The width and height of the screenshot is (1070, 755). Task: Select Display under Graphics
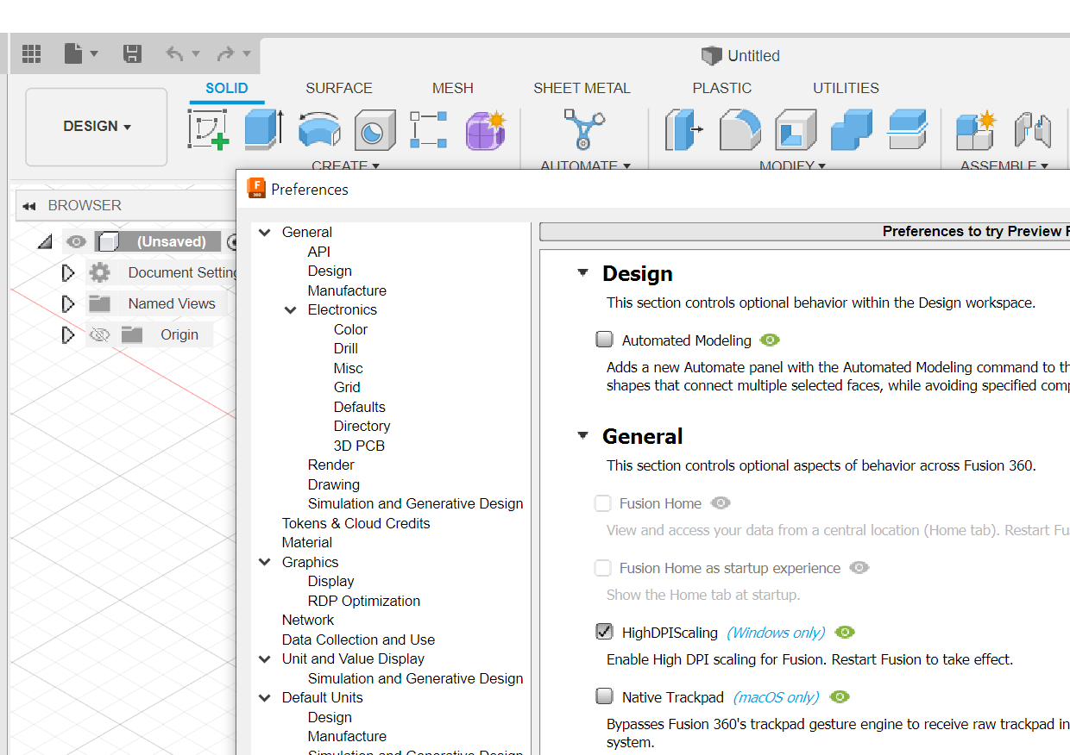click(331, 581)
